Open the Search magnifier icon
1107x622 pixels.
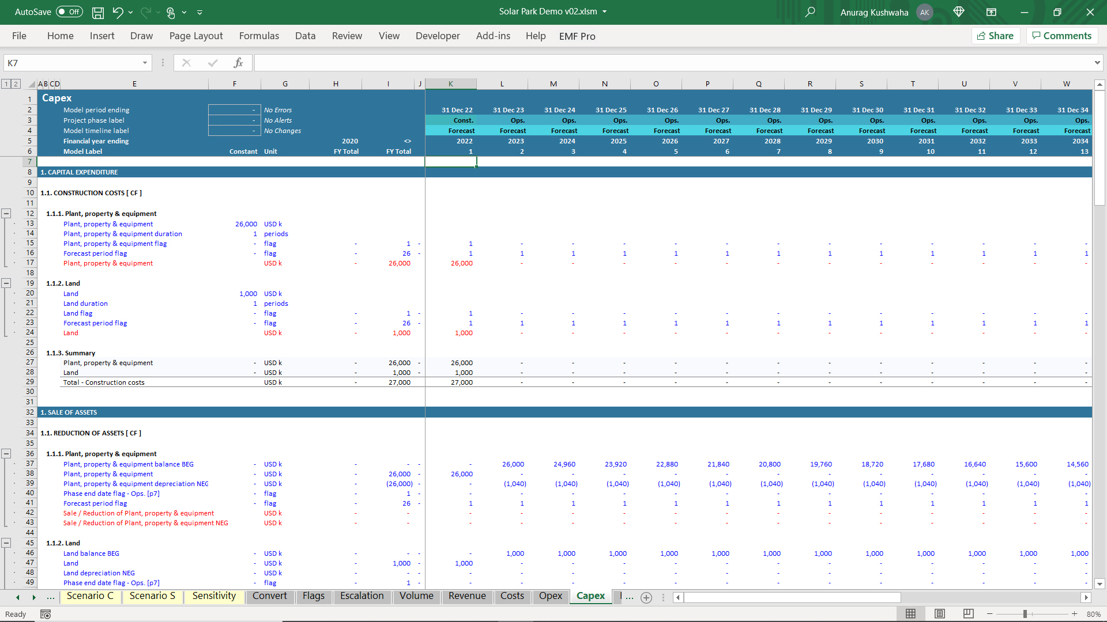point(810,12)
